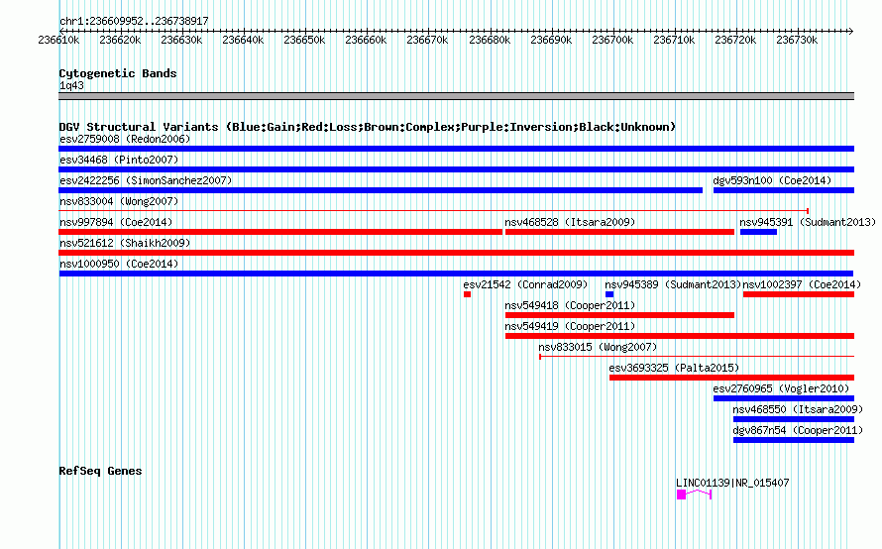Open nsv1000950 (Coe2014) gain bar

[x=456, y=274]
